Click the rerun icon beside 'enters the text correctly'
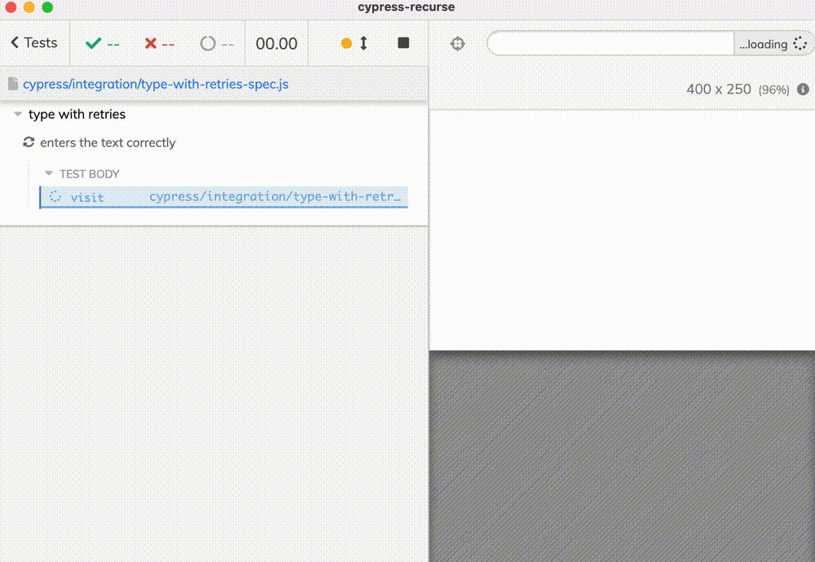 click(x=29, y=142)
